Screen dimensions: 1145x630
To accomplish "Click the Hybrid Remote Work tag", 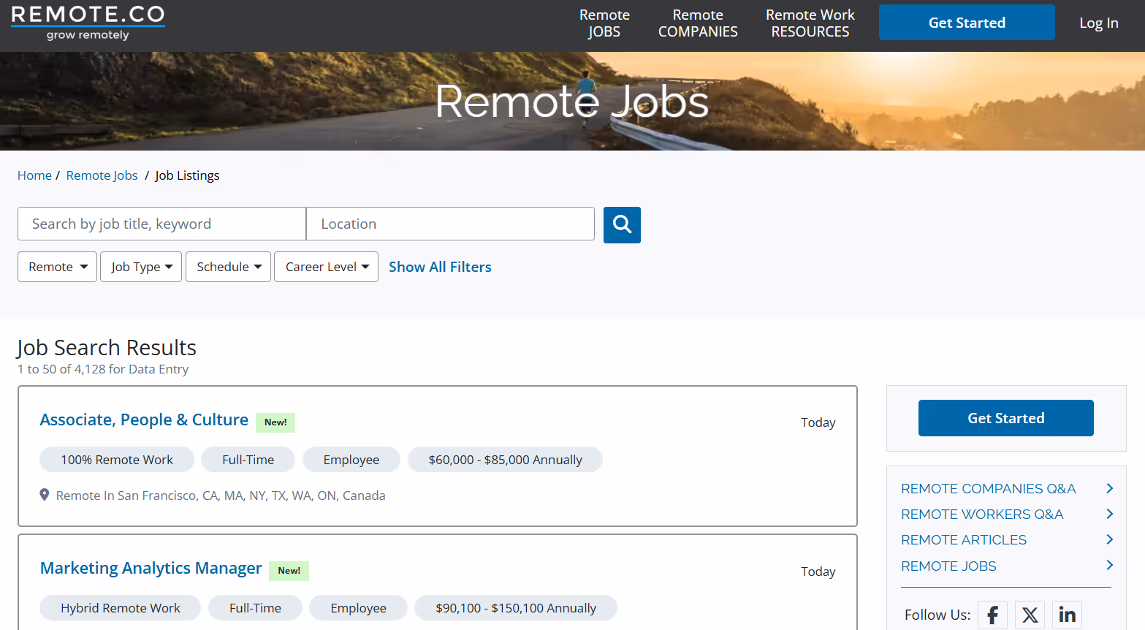I will pyautogui.click(x=121, y=608).
